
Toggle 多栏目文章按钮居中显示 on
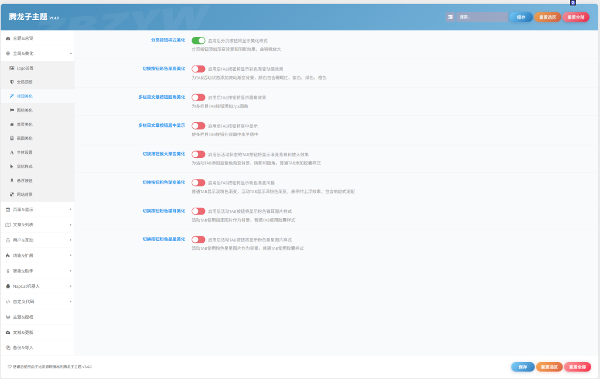(x=198, y=126)
